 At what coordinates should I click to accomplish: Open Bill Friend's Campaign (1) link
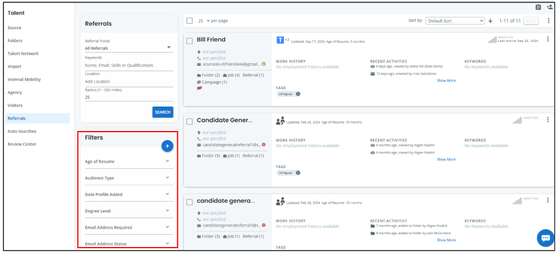[212, 82]
